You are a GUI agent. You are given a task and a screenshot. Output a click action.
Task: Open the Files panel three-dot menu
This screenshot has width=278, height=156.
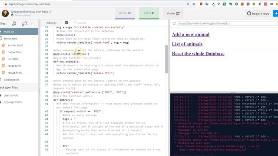(x=32, y=23)
